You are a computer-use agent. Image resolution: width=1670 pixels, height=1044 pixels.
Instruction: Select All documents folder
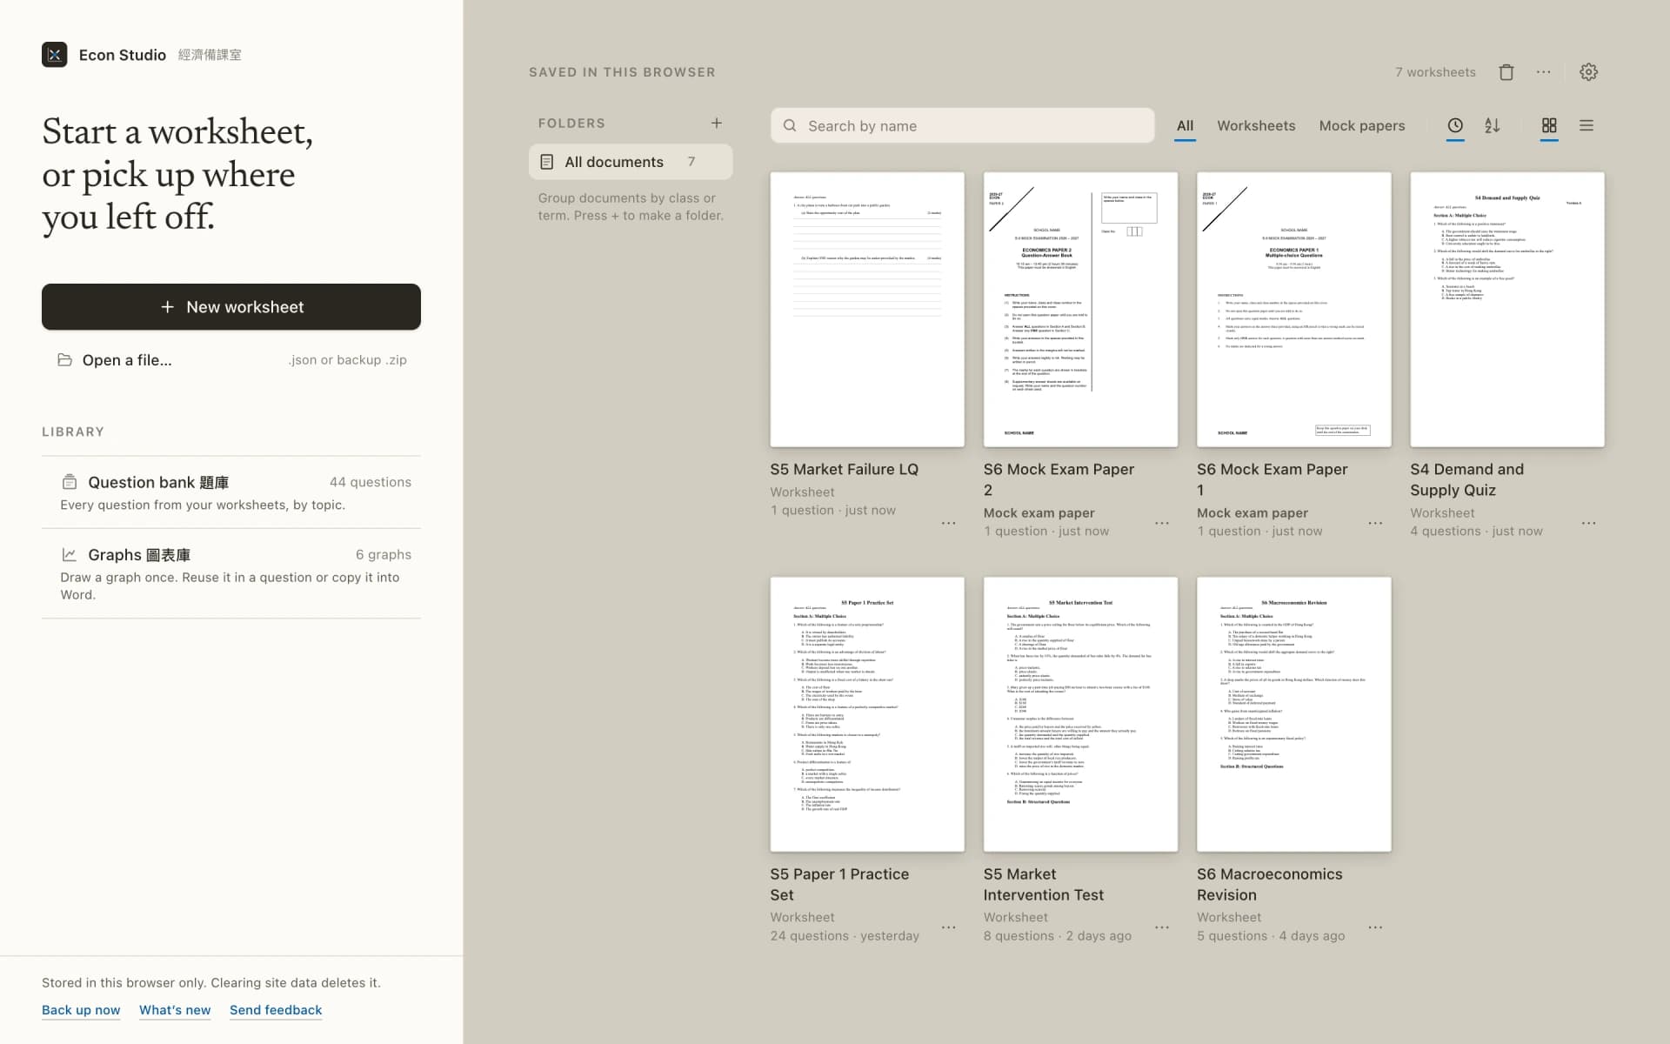coord(631,162)
